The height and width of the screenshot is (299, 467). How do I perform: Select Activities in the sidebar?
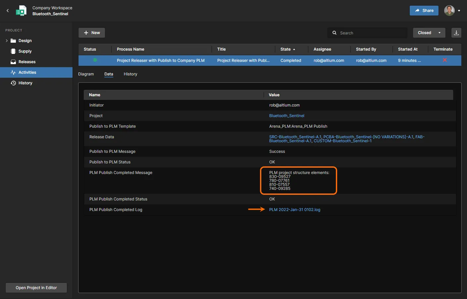[x=27, y=72]
